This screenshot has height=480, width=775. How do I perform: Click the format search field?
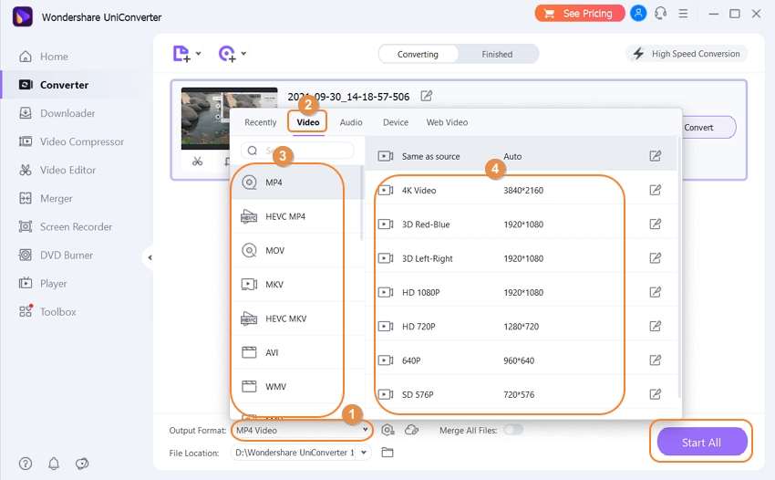tap(297, 150)
